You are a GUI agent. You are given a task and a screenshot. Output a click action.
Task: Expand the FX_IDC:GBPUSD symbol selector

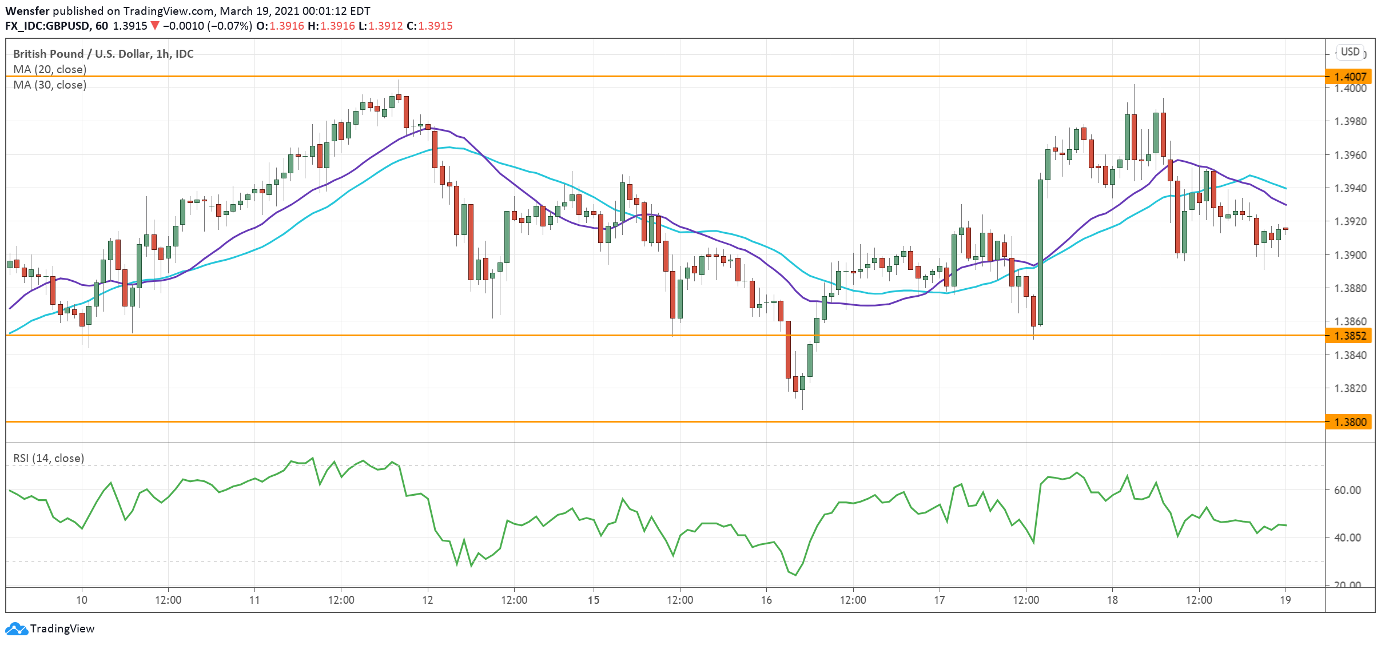(47, 25)
